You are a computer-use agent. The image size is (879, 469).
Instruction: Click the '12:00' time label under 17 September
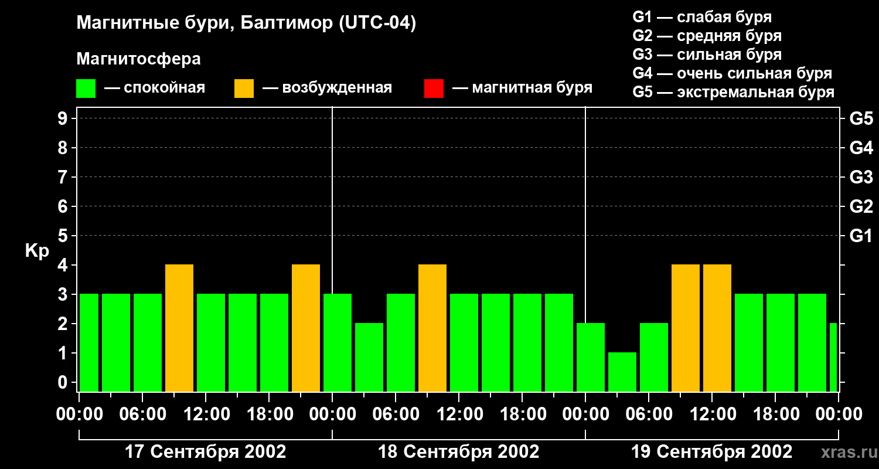point(206,414)
